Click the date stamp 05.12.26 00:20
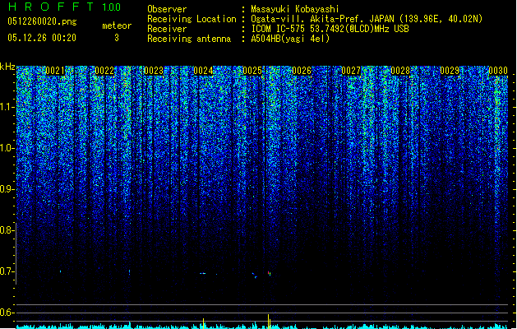Image resolution: width=517 pixels, height=329 pixels. 42,38
